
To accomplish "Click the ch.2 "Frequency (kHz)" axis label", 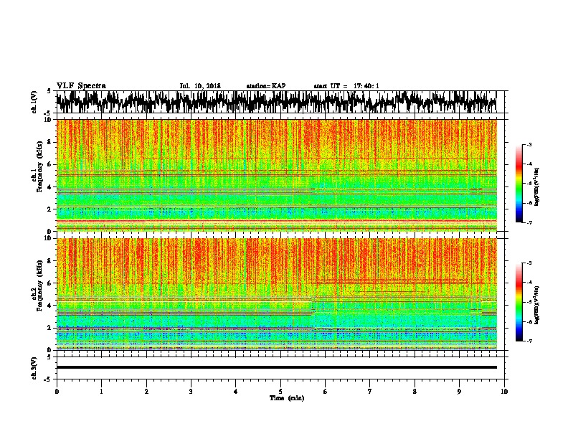I will point(39,285).
